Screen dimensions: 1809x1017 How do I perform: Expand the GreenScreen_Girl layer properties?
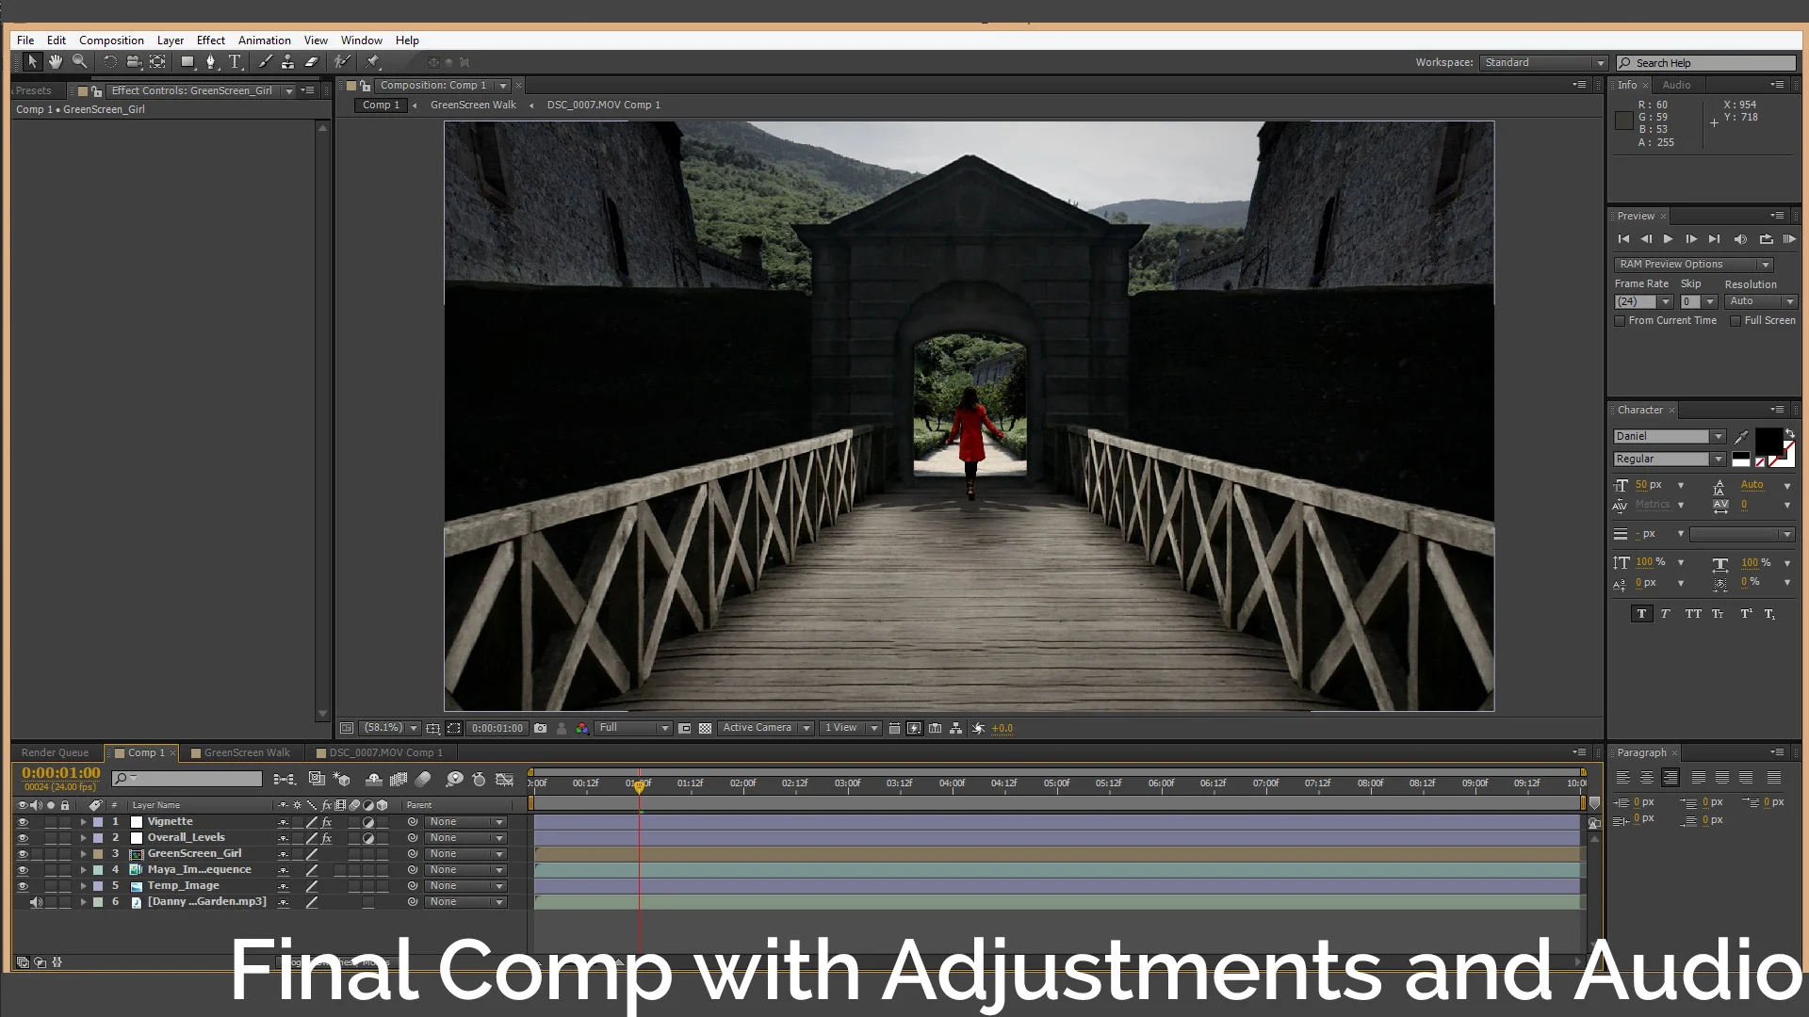[83, 854]
